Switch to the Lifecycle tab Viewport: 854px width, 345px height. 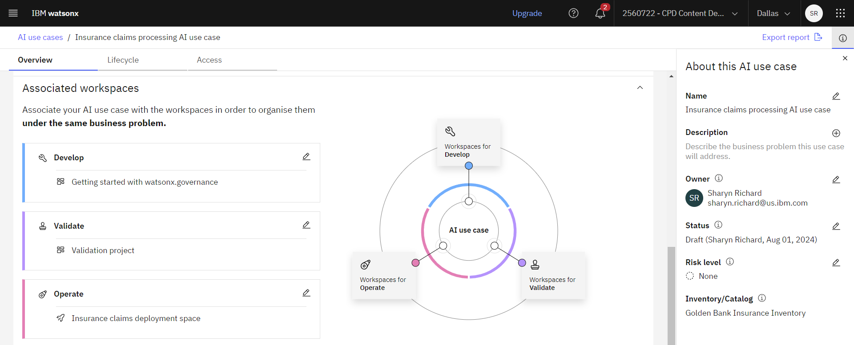[143, 60]
